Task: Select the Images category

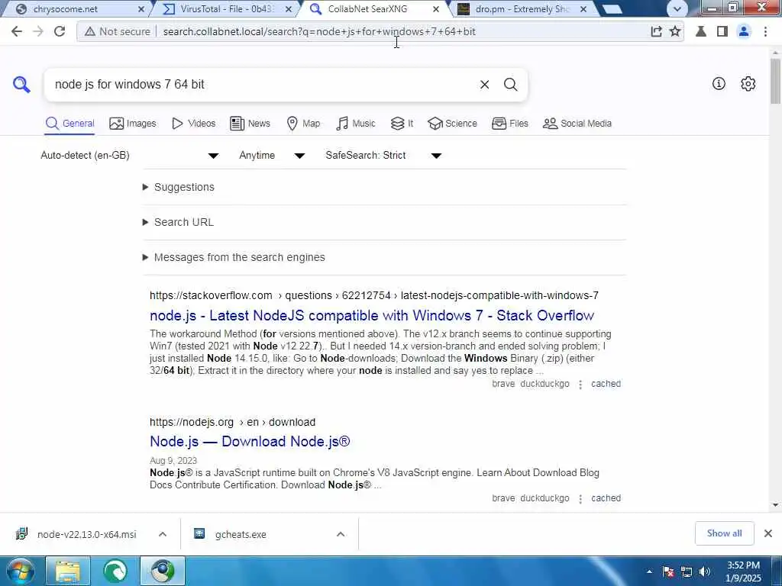Action: [x=133, y=124]
